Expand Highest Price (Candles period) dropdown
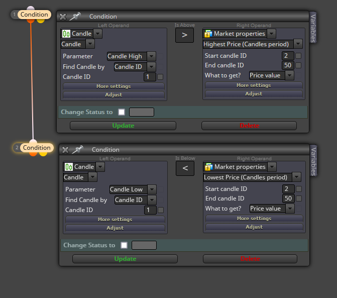The width and height of the screenshot is (337, 298). pyautogui.click(x=298, y=44)
